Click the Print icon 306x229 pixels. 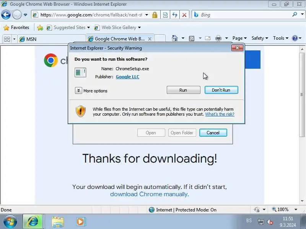218,38
